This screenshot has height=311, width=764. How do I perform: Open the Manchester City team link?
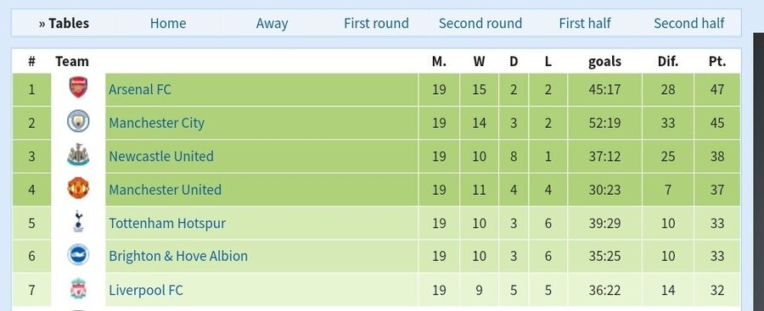156,123
